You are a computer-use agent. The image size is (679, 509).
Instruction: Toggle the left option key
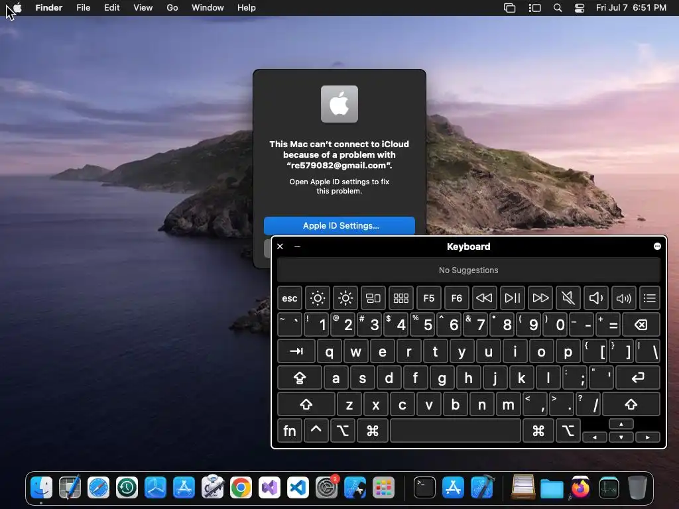click(x=343, y=431)
